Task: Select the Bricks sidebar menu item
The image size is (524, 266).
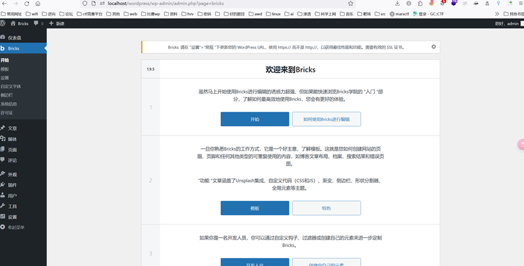Action: click(23, 48)
